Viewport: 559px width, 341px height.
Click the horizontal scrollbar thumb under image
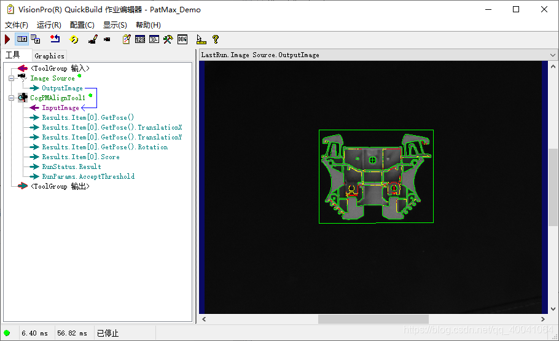(373, 319)
